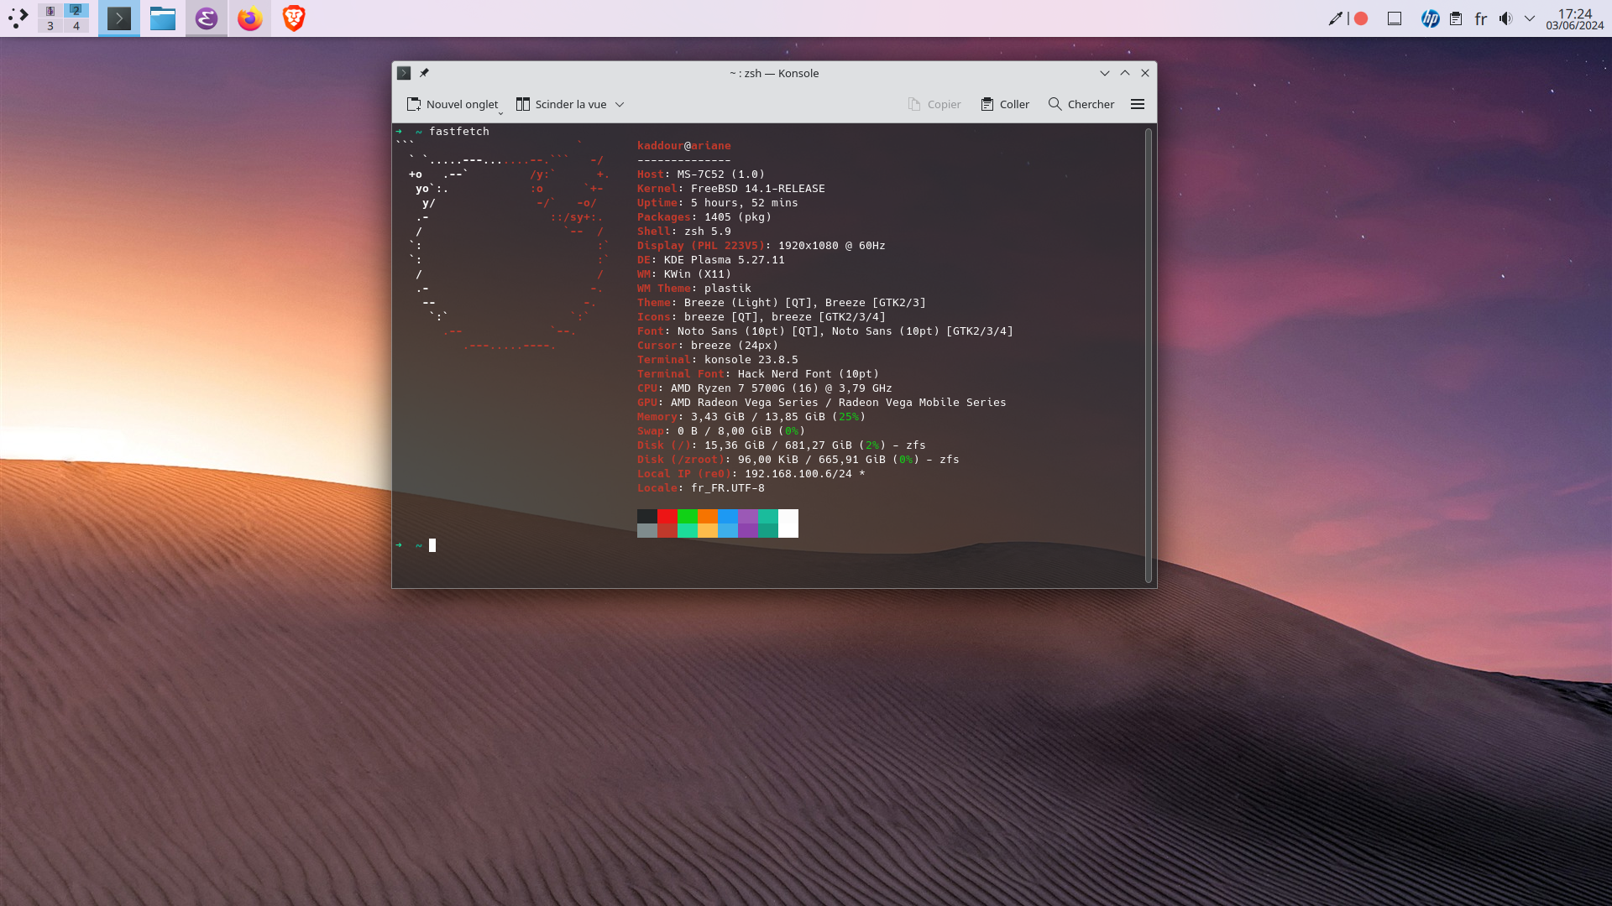Click the Firefox taskbar icon

(x=250, y=18)
